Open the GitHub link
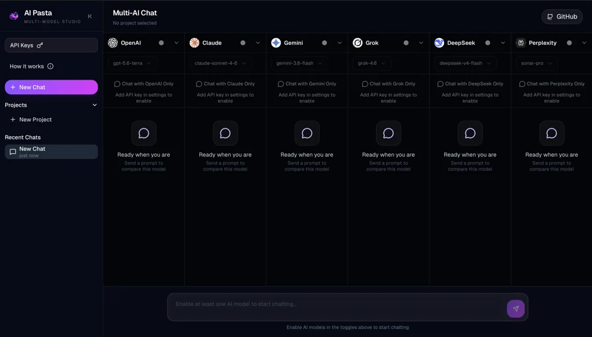The image size is (592, 337). (x=562, y=16)
